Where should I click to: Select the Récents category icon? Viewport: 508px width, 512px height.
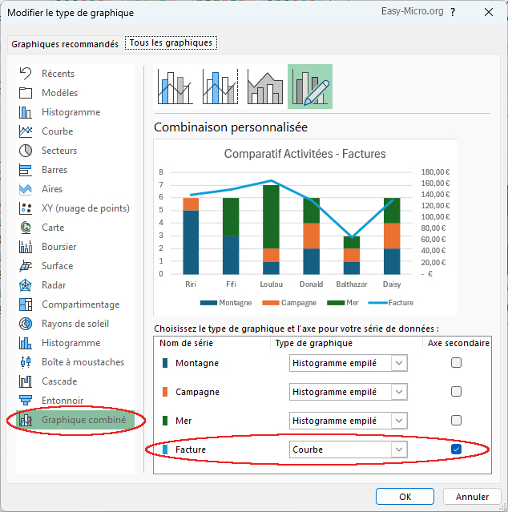[x=26, y=74]
